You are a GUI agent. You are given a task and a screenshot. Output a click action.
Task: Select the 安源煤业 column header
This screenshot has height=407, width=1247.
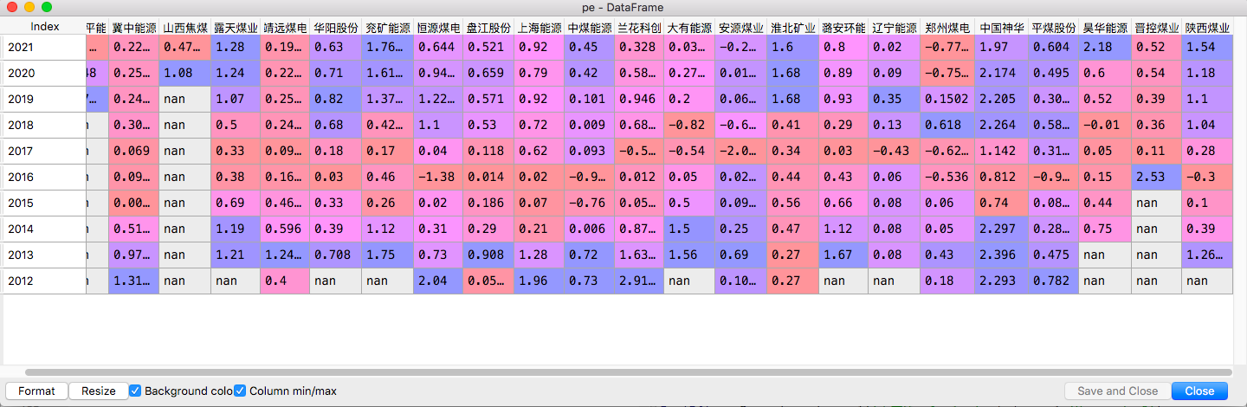click(x=741, y=28)
